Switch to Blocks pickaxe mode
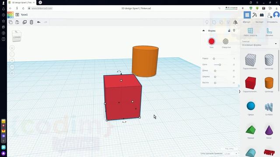This screenshot has height=157, width=280. click(x=255, y=15)
